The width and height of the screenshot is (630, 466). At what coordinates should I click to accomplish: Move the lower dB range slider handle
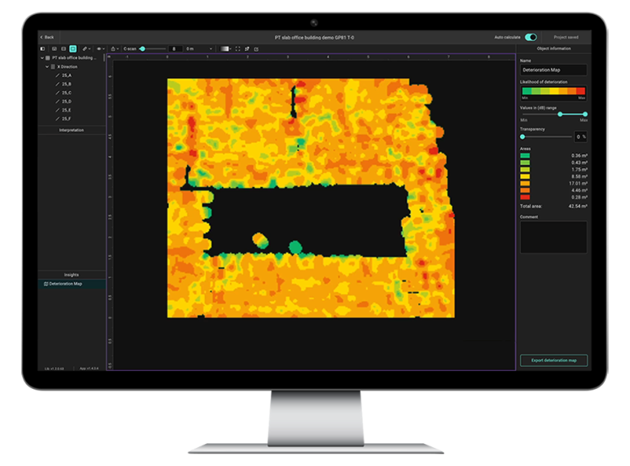tap(560, 114)
